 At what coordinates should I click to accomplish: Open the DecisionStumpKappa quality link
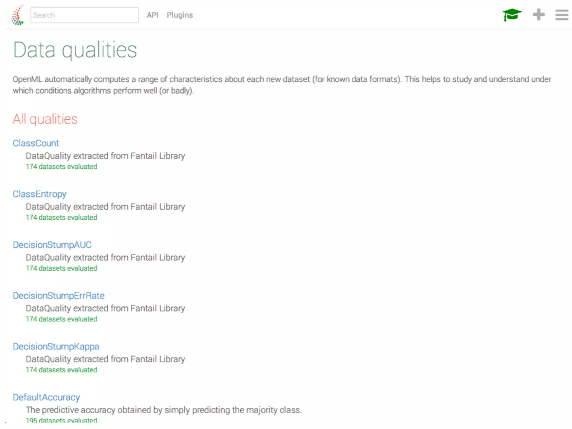click(56, 347)
